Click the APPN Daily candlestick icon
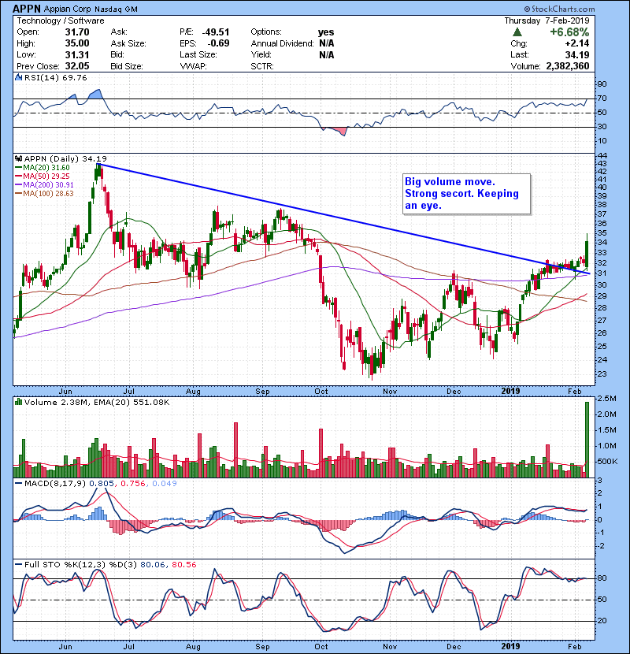Screen dimensions: 630x654 [18, 159]
